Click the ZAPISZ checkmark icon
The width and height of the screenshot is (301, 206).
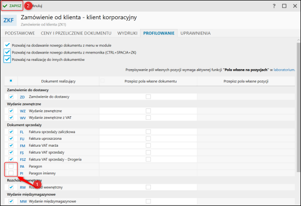(x=5, y=5)
